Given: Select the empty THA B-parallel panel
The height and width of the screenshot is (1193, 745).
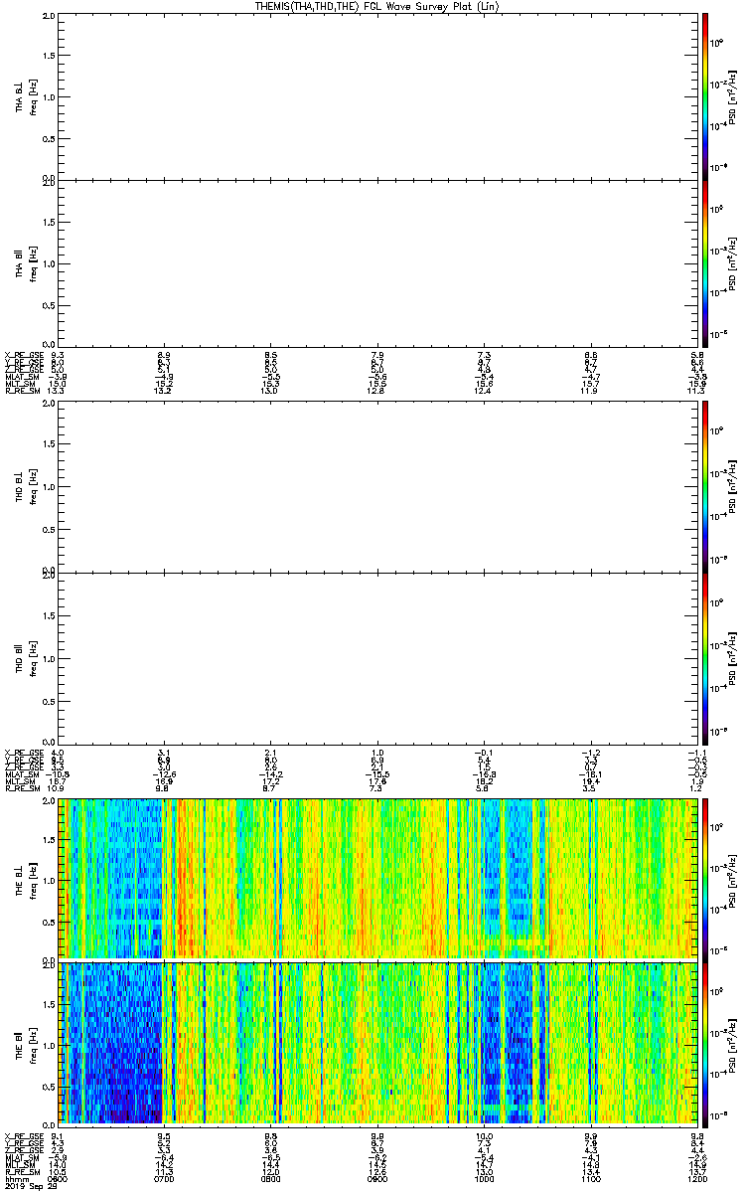Looking at the screenshot, I should pos(377,263).
